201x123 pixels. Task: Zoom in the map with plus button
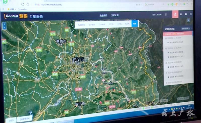(x=4, y=24)
